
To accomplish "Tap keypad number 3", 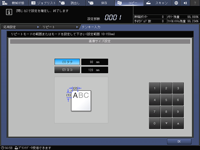I will coord(178,88).
